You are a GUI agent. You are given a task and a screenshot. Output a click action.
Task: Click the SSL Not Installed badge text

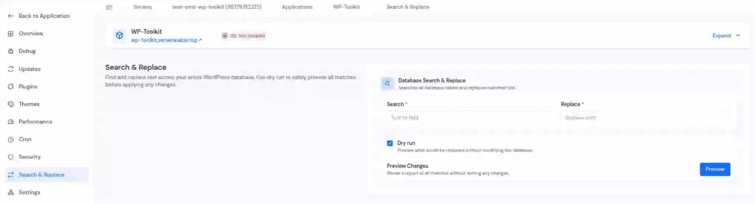coord(247,36)
